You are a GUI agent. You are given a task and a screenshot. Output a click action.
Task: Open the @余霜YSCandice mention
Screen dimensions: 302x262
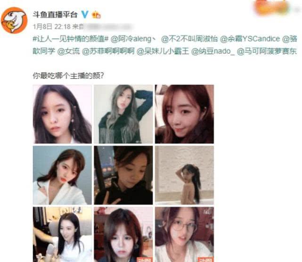[x=250, y=39]
